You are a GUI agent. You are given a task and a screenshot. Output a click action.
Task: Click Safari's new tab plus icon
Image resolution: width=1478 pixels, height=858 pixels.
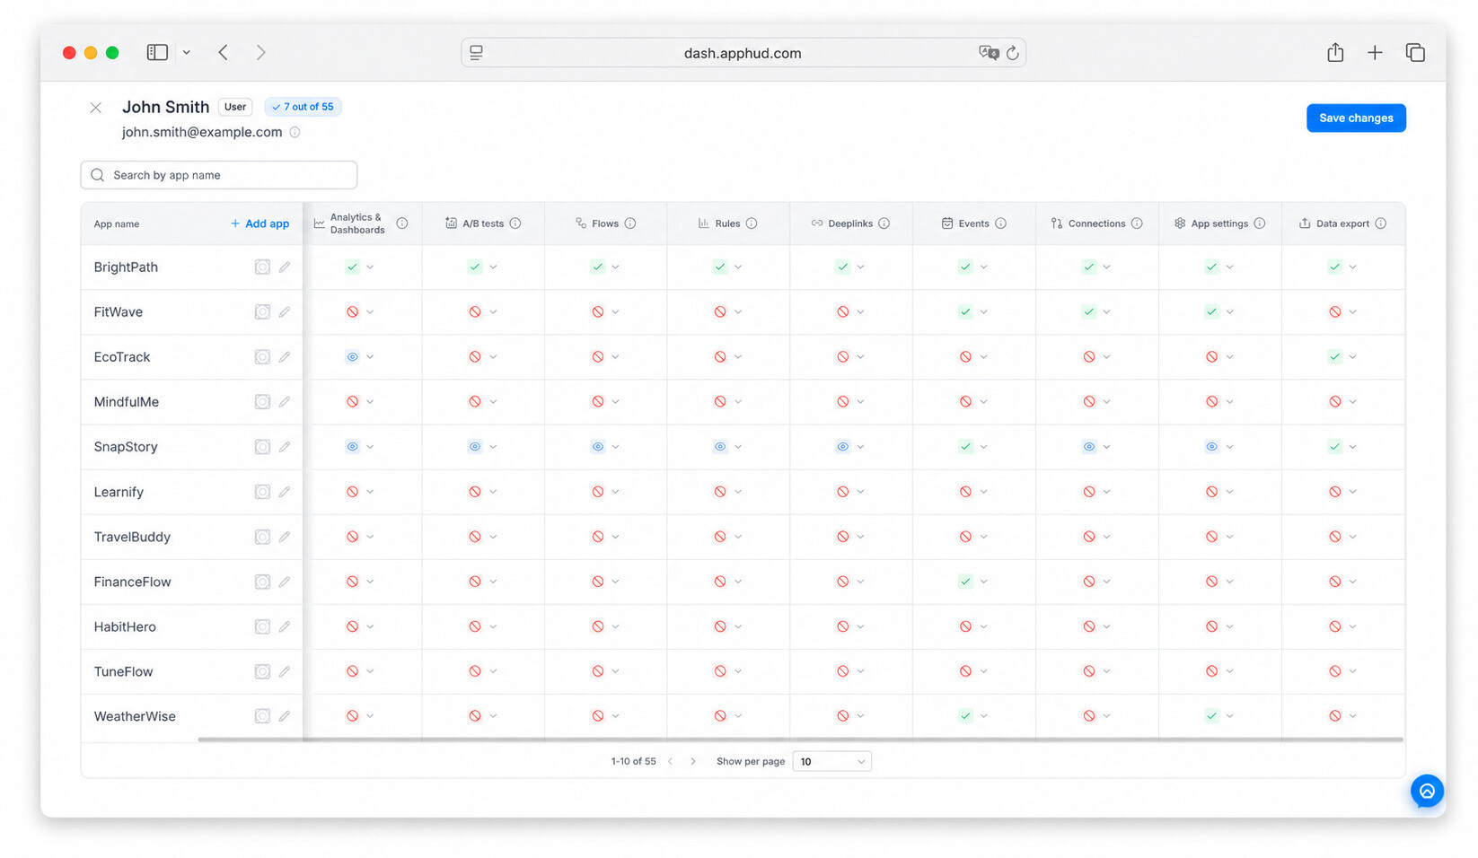click(1375, 53)
